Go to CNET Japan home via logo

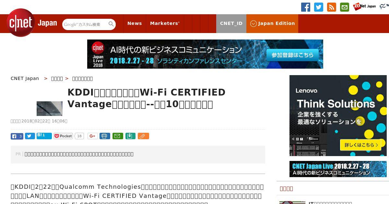click(x=32, y=23)
